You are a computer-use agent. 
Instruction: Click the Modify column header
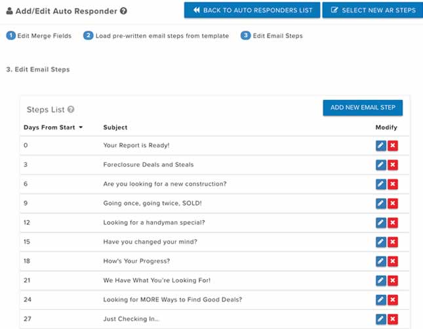click(x=386, y=127)
